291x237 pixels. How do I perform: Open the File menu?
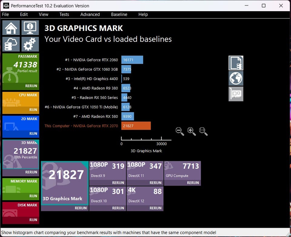5,14
